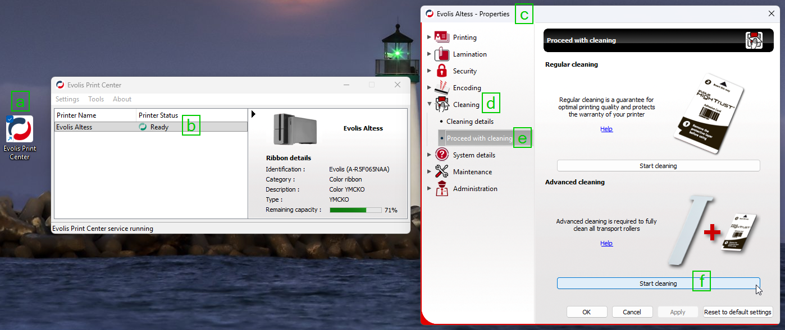Click the Print Center service running status

point(102,229)
